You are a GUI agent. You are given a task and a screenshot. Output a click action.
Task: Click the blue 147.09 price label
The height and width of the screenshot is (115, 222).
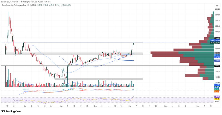click(217, 57)
